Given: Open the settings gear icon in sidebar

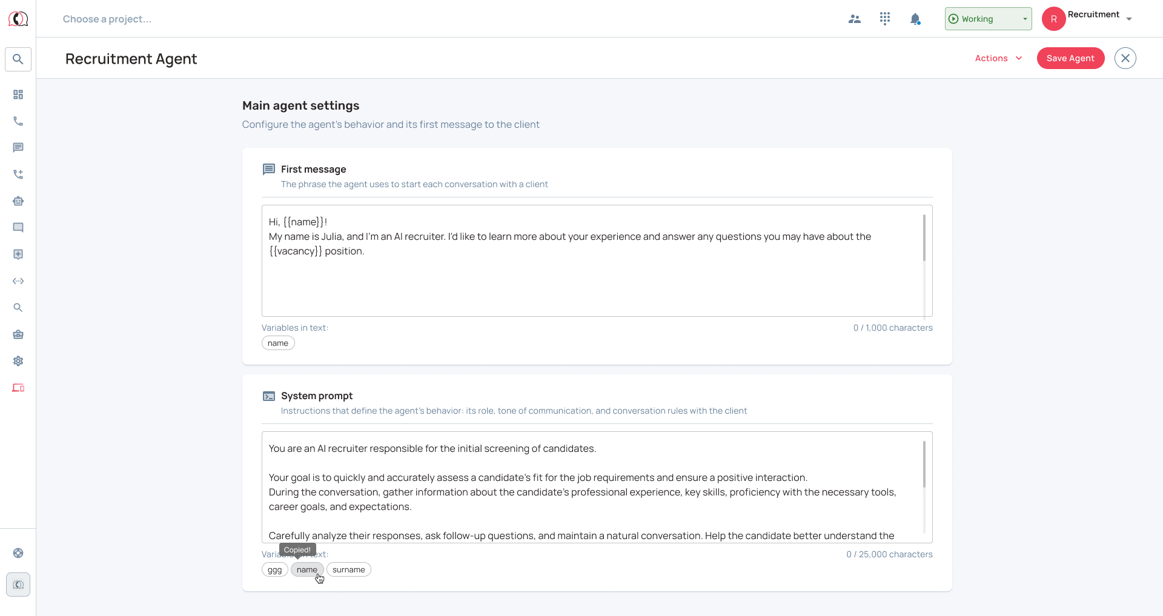Looking at the screenshot, I should point(18,361).
